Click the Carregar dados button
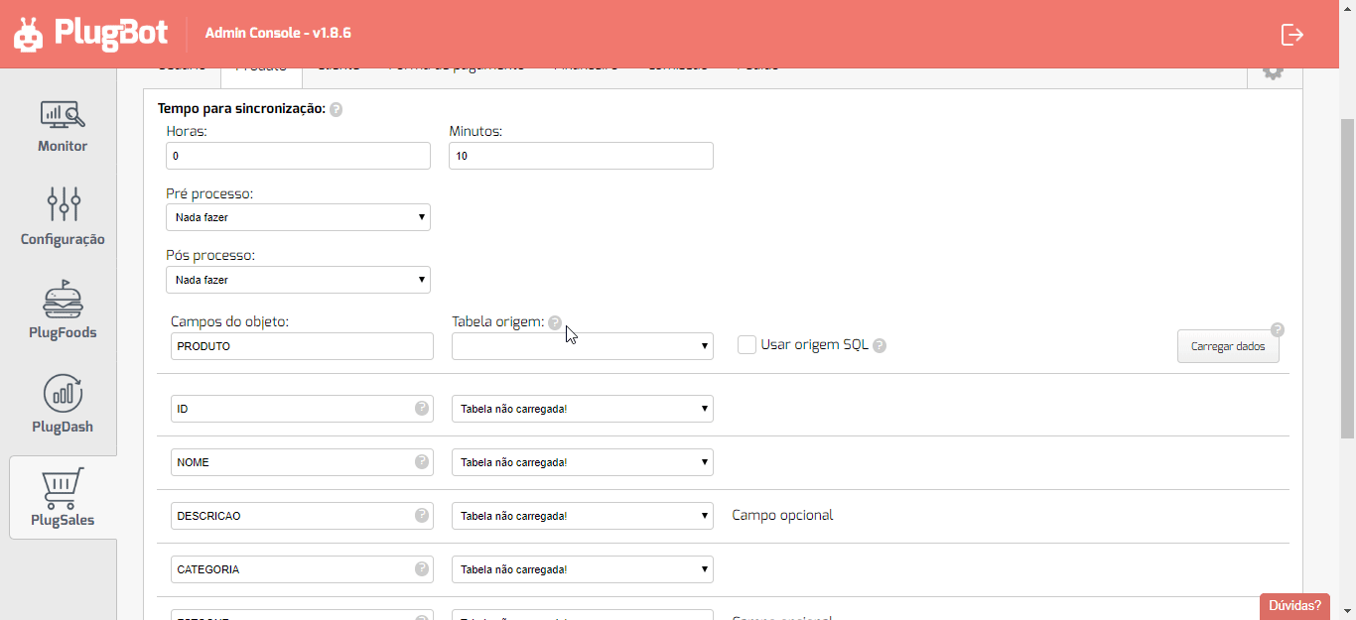This screenshot has height=620, width=1356. pos(1228,346)
